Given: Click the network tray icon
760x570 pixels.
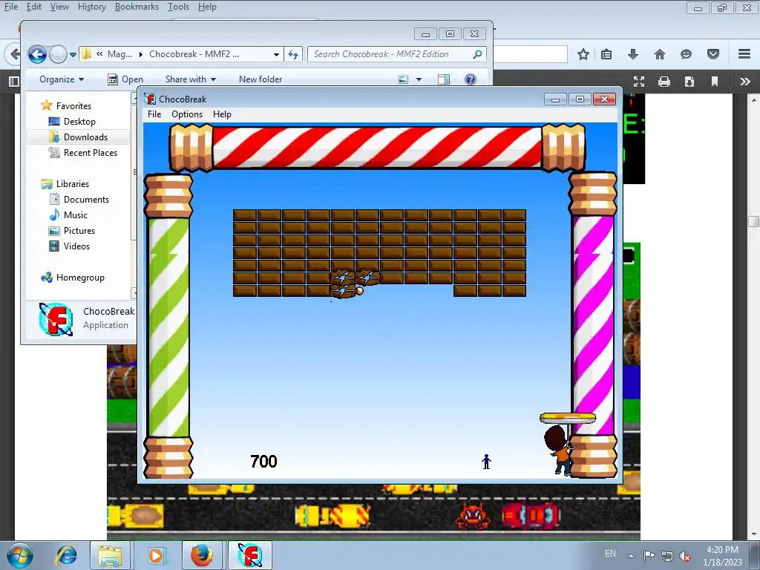Looking at the screenshot, I should pos(667,556).
